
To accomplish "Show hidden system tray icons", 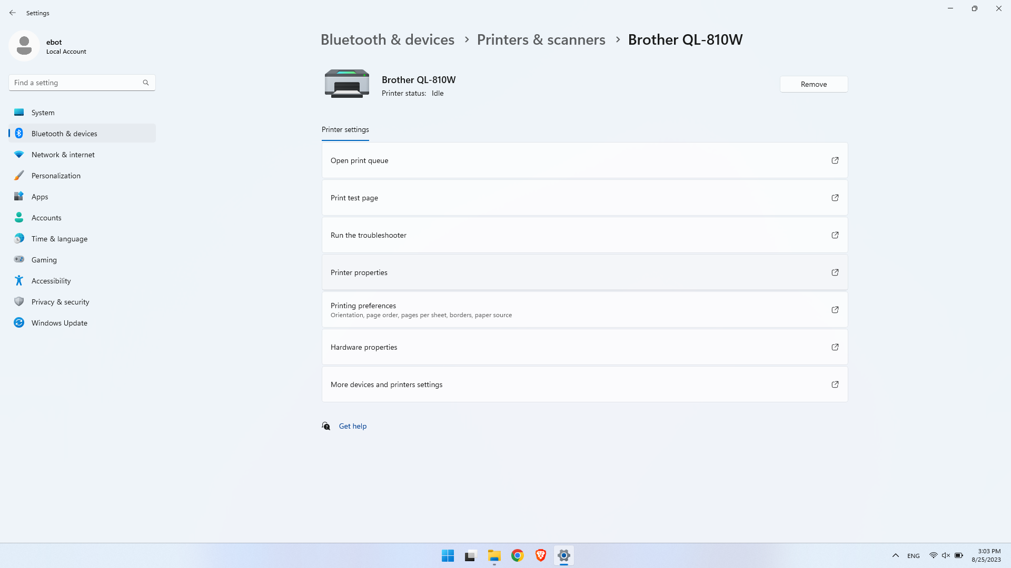I will tap(895, 555).
